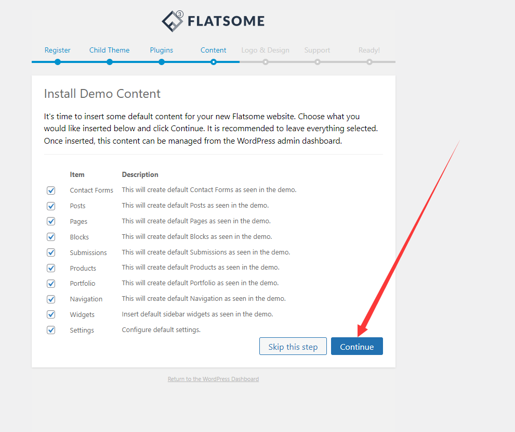Viewport: 515px width, 432px height.
Task: Click the Continue button
Action: click(356, 346)
